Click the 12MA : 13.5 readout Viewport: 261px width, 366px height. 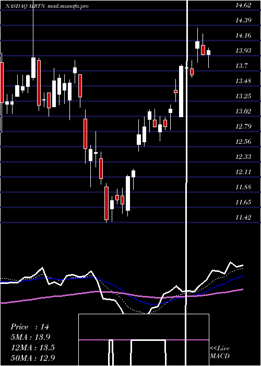coord(32,348)
